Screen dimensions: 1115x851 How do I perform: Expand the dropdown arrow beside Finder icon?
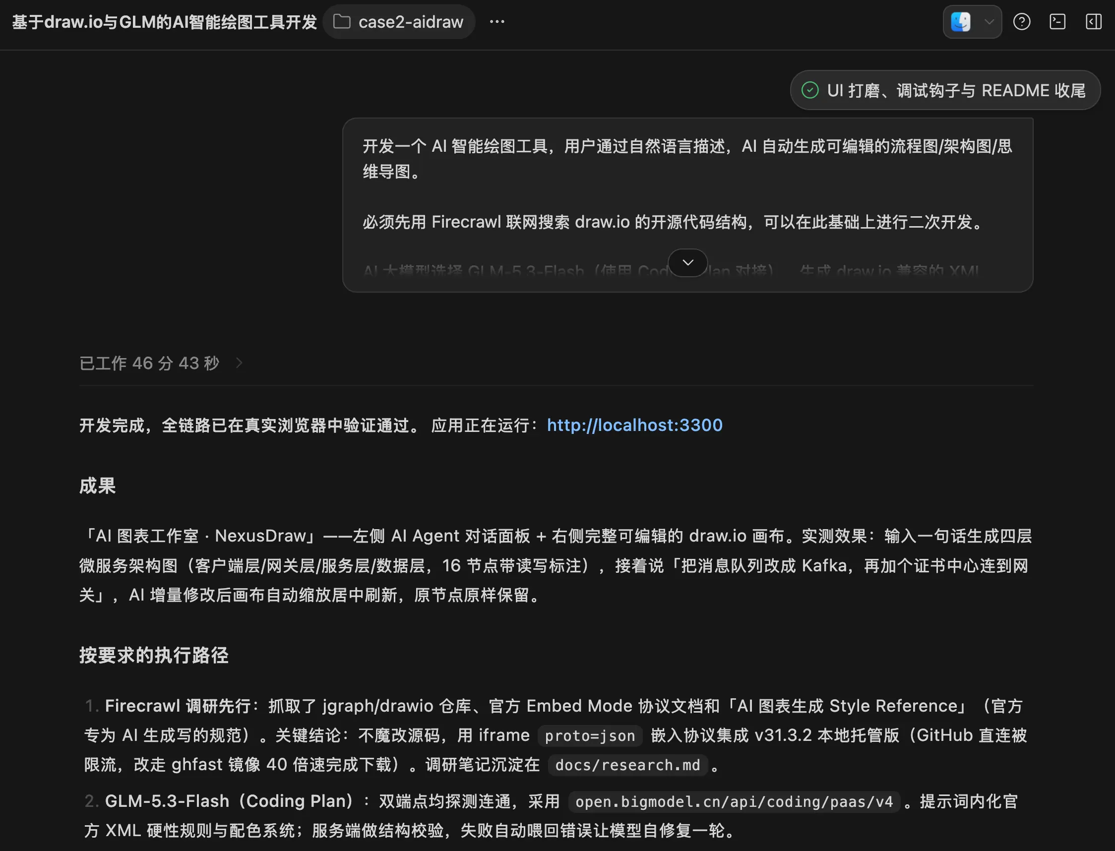click(x=989, y=22)
